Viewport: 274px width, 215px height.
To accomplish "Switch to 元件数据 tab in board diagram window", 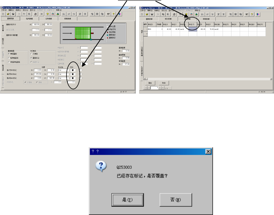I will click(49, 19).
